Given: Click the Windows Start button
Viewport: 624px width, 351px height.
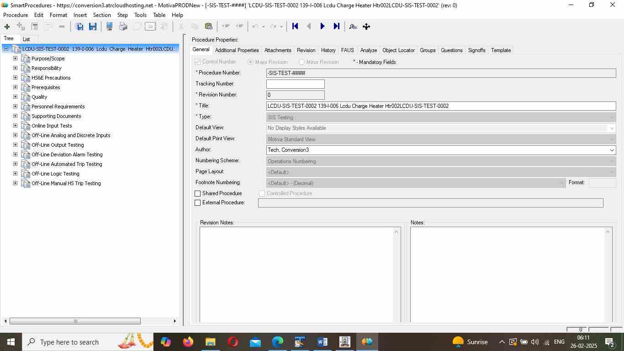Looking at the screenshot, I should pos(11,342).
